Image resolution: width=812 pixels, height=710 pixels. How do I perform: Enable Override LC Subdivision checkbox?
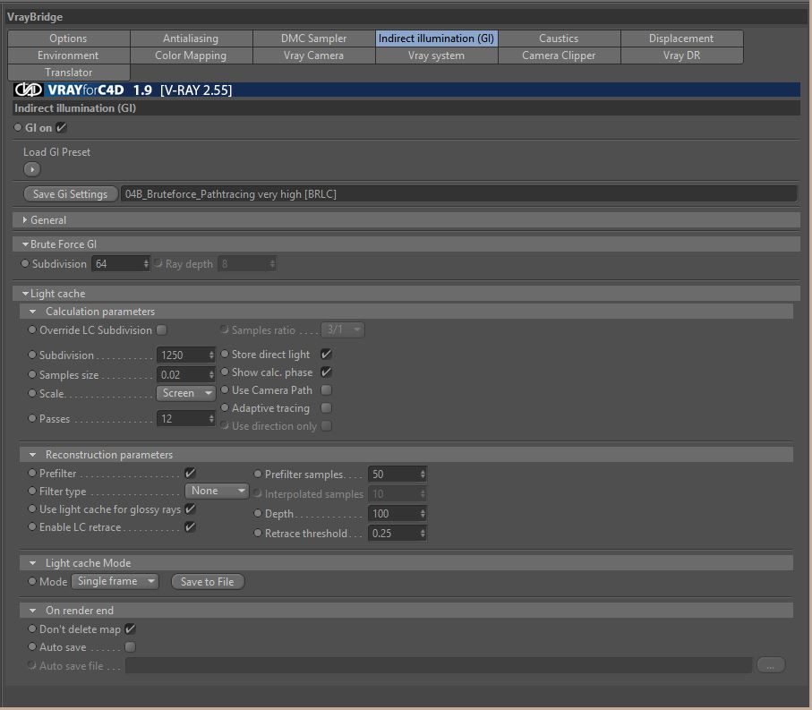161,329
